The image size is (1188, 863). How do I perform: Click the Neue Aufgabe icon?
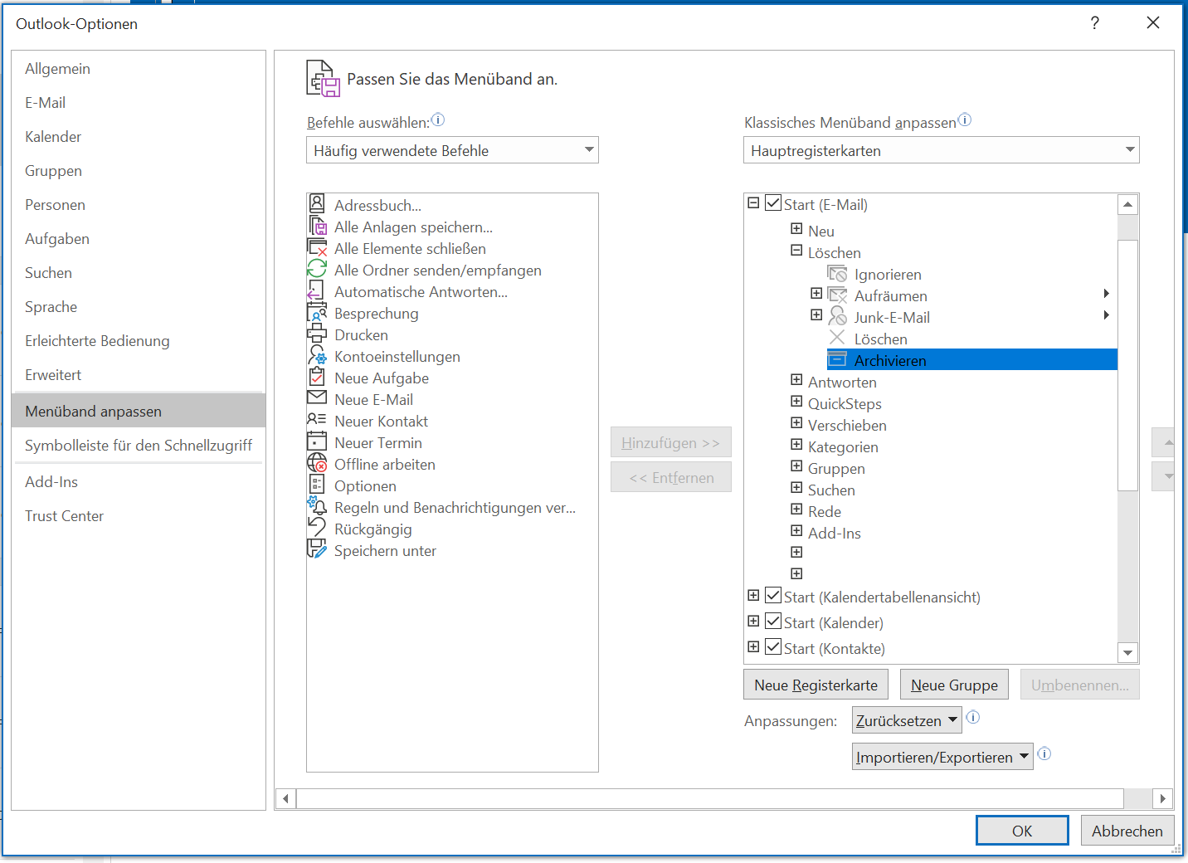(317, 377)
